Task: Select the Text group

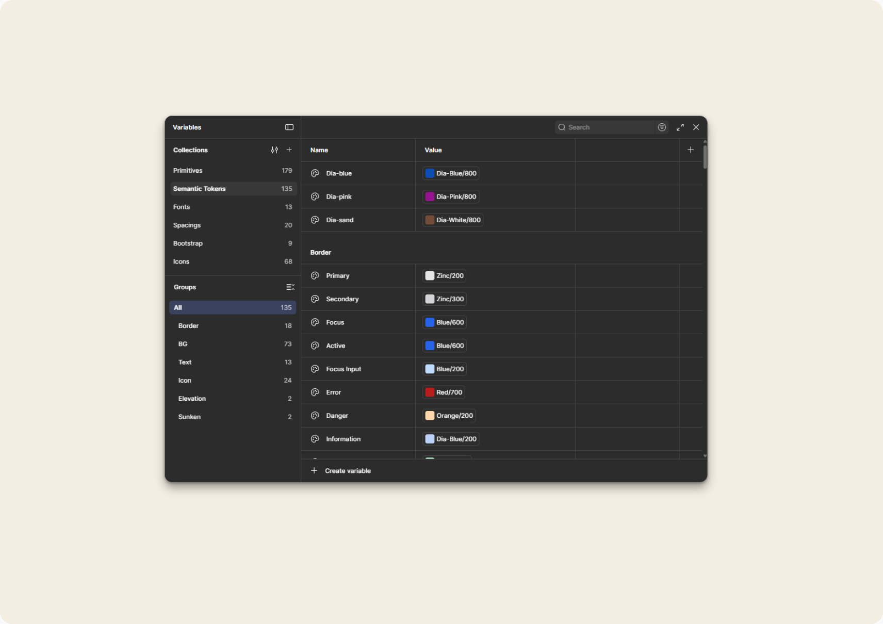Action: (x=233, y=362)
